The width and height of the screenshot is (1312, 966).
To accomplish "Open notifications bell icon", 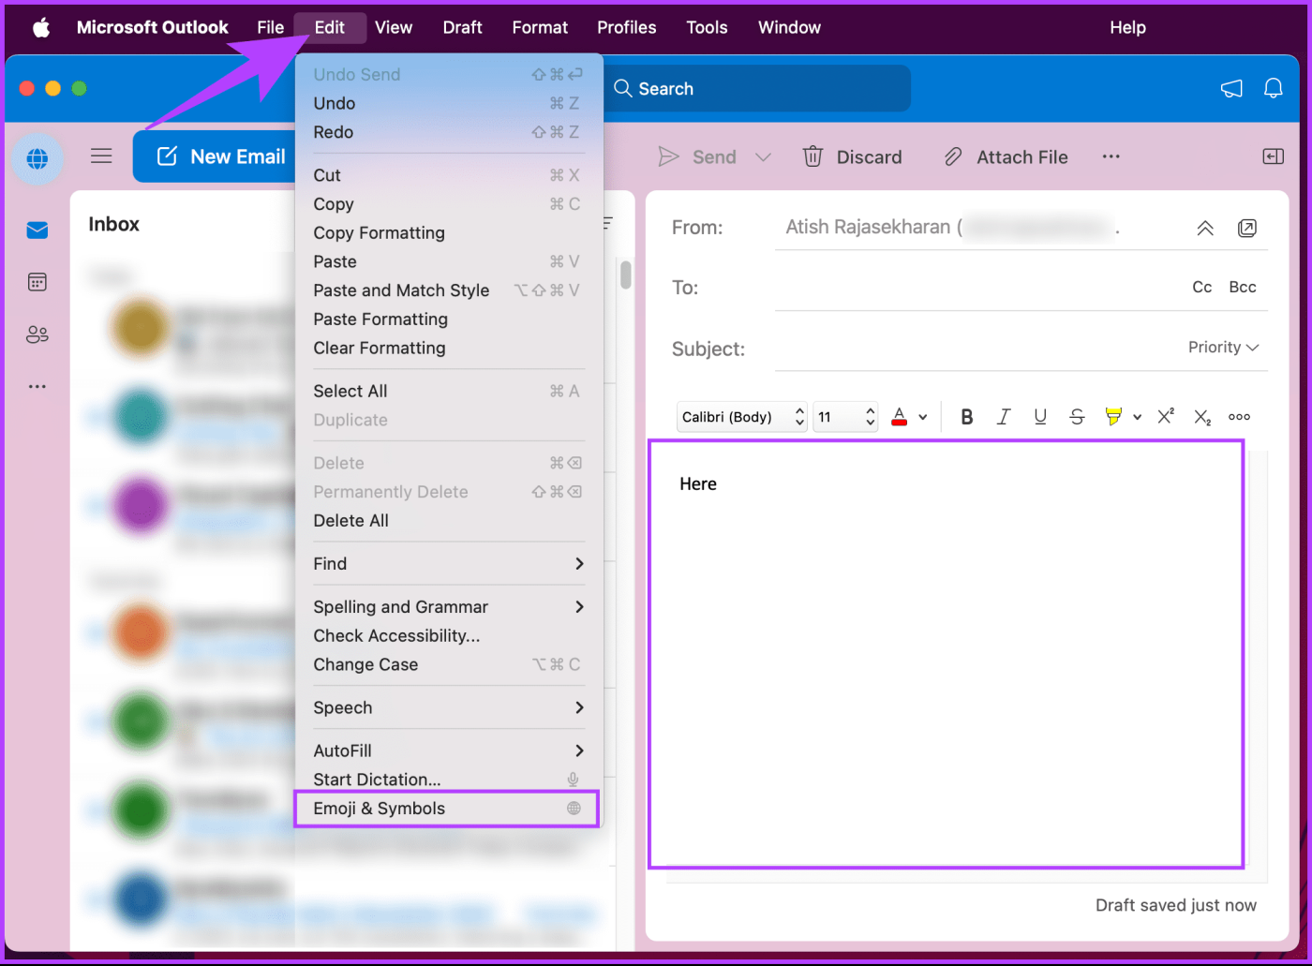I will [x=1274, y=89].
